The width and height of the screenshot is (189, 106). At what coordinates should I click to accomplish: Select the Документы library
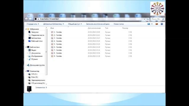(36, 53)
